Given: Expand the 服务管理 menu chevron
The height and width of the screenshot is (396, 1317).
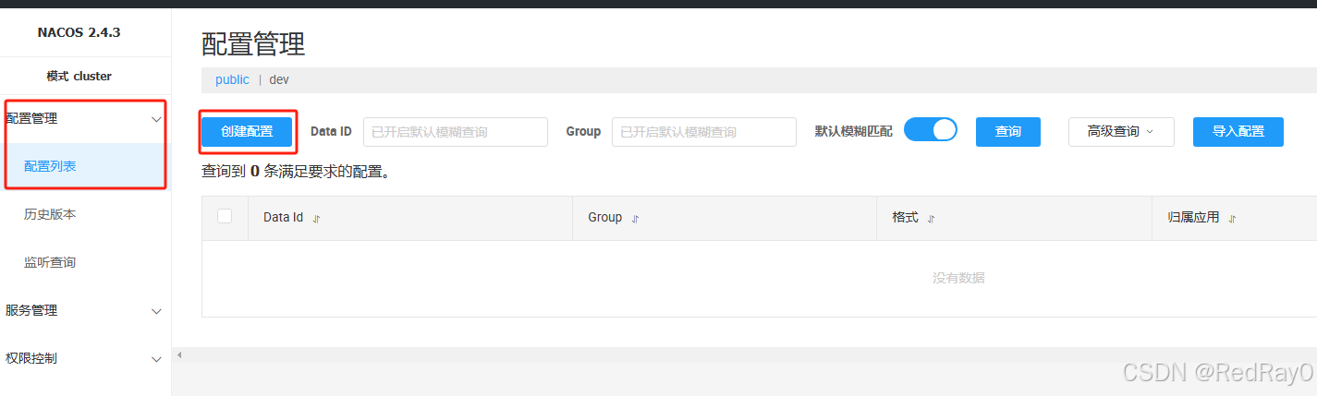Looking at the screenshot, I should [x=156, y=311].
